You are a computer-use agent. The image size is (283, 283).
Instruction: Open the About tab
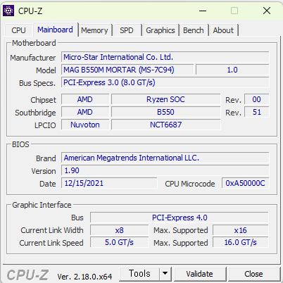tap(223, 30)
